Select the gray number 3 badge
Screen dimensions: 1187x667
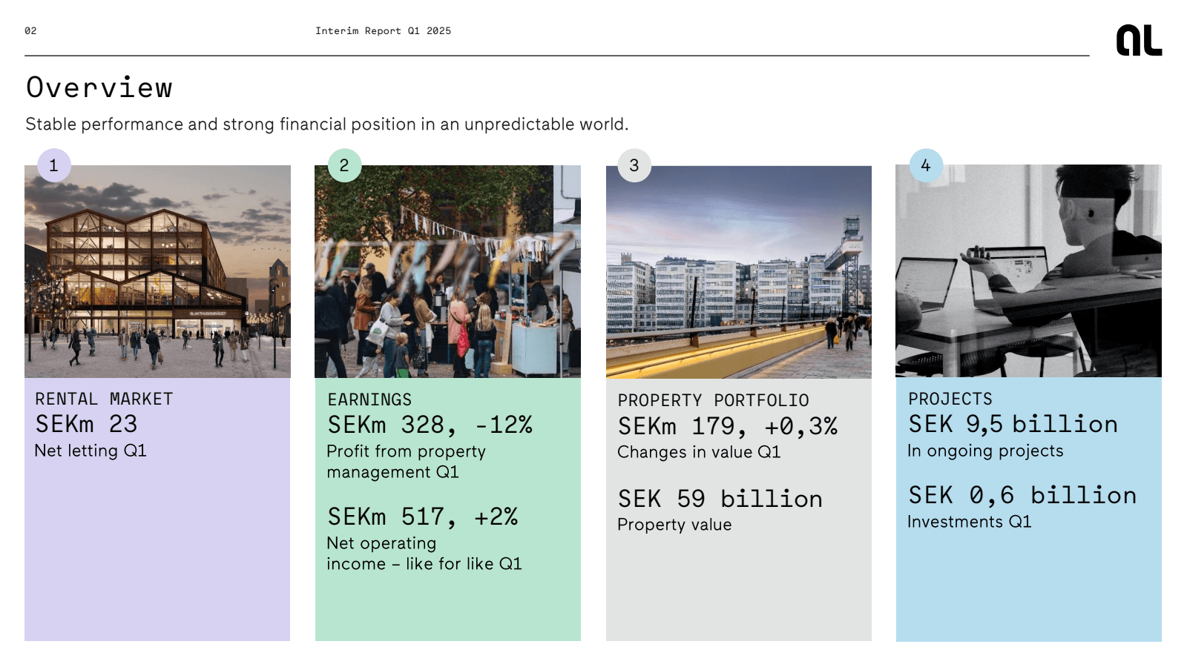coord(634,165)
